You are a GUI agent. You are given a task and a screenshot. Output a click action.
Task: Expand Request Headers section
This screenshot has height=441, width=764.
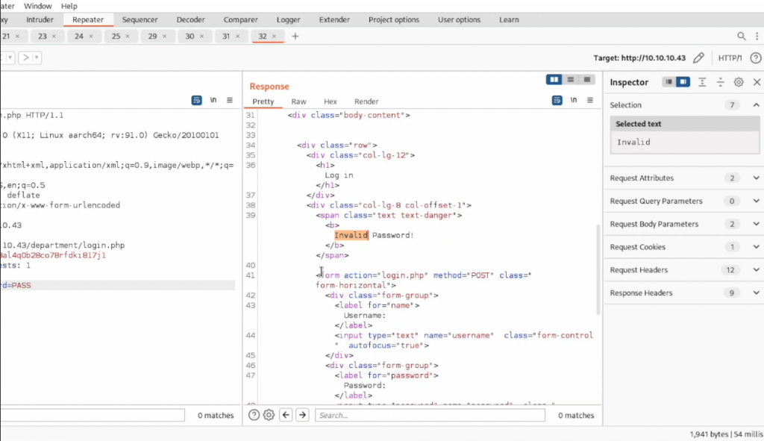click(756, 270)
